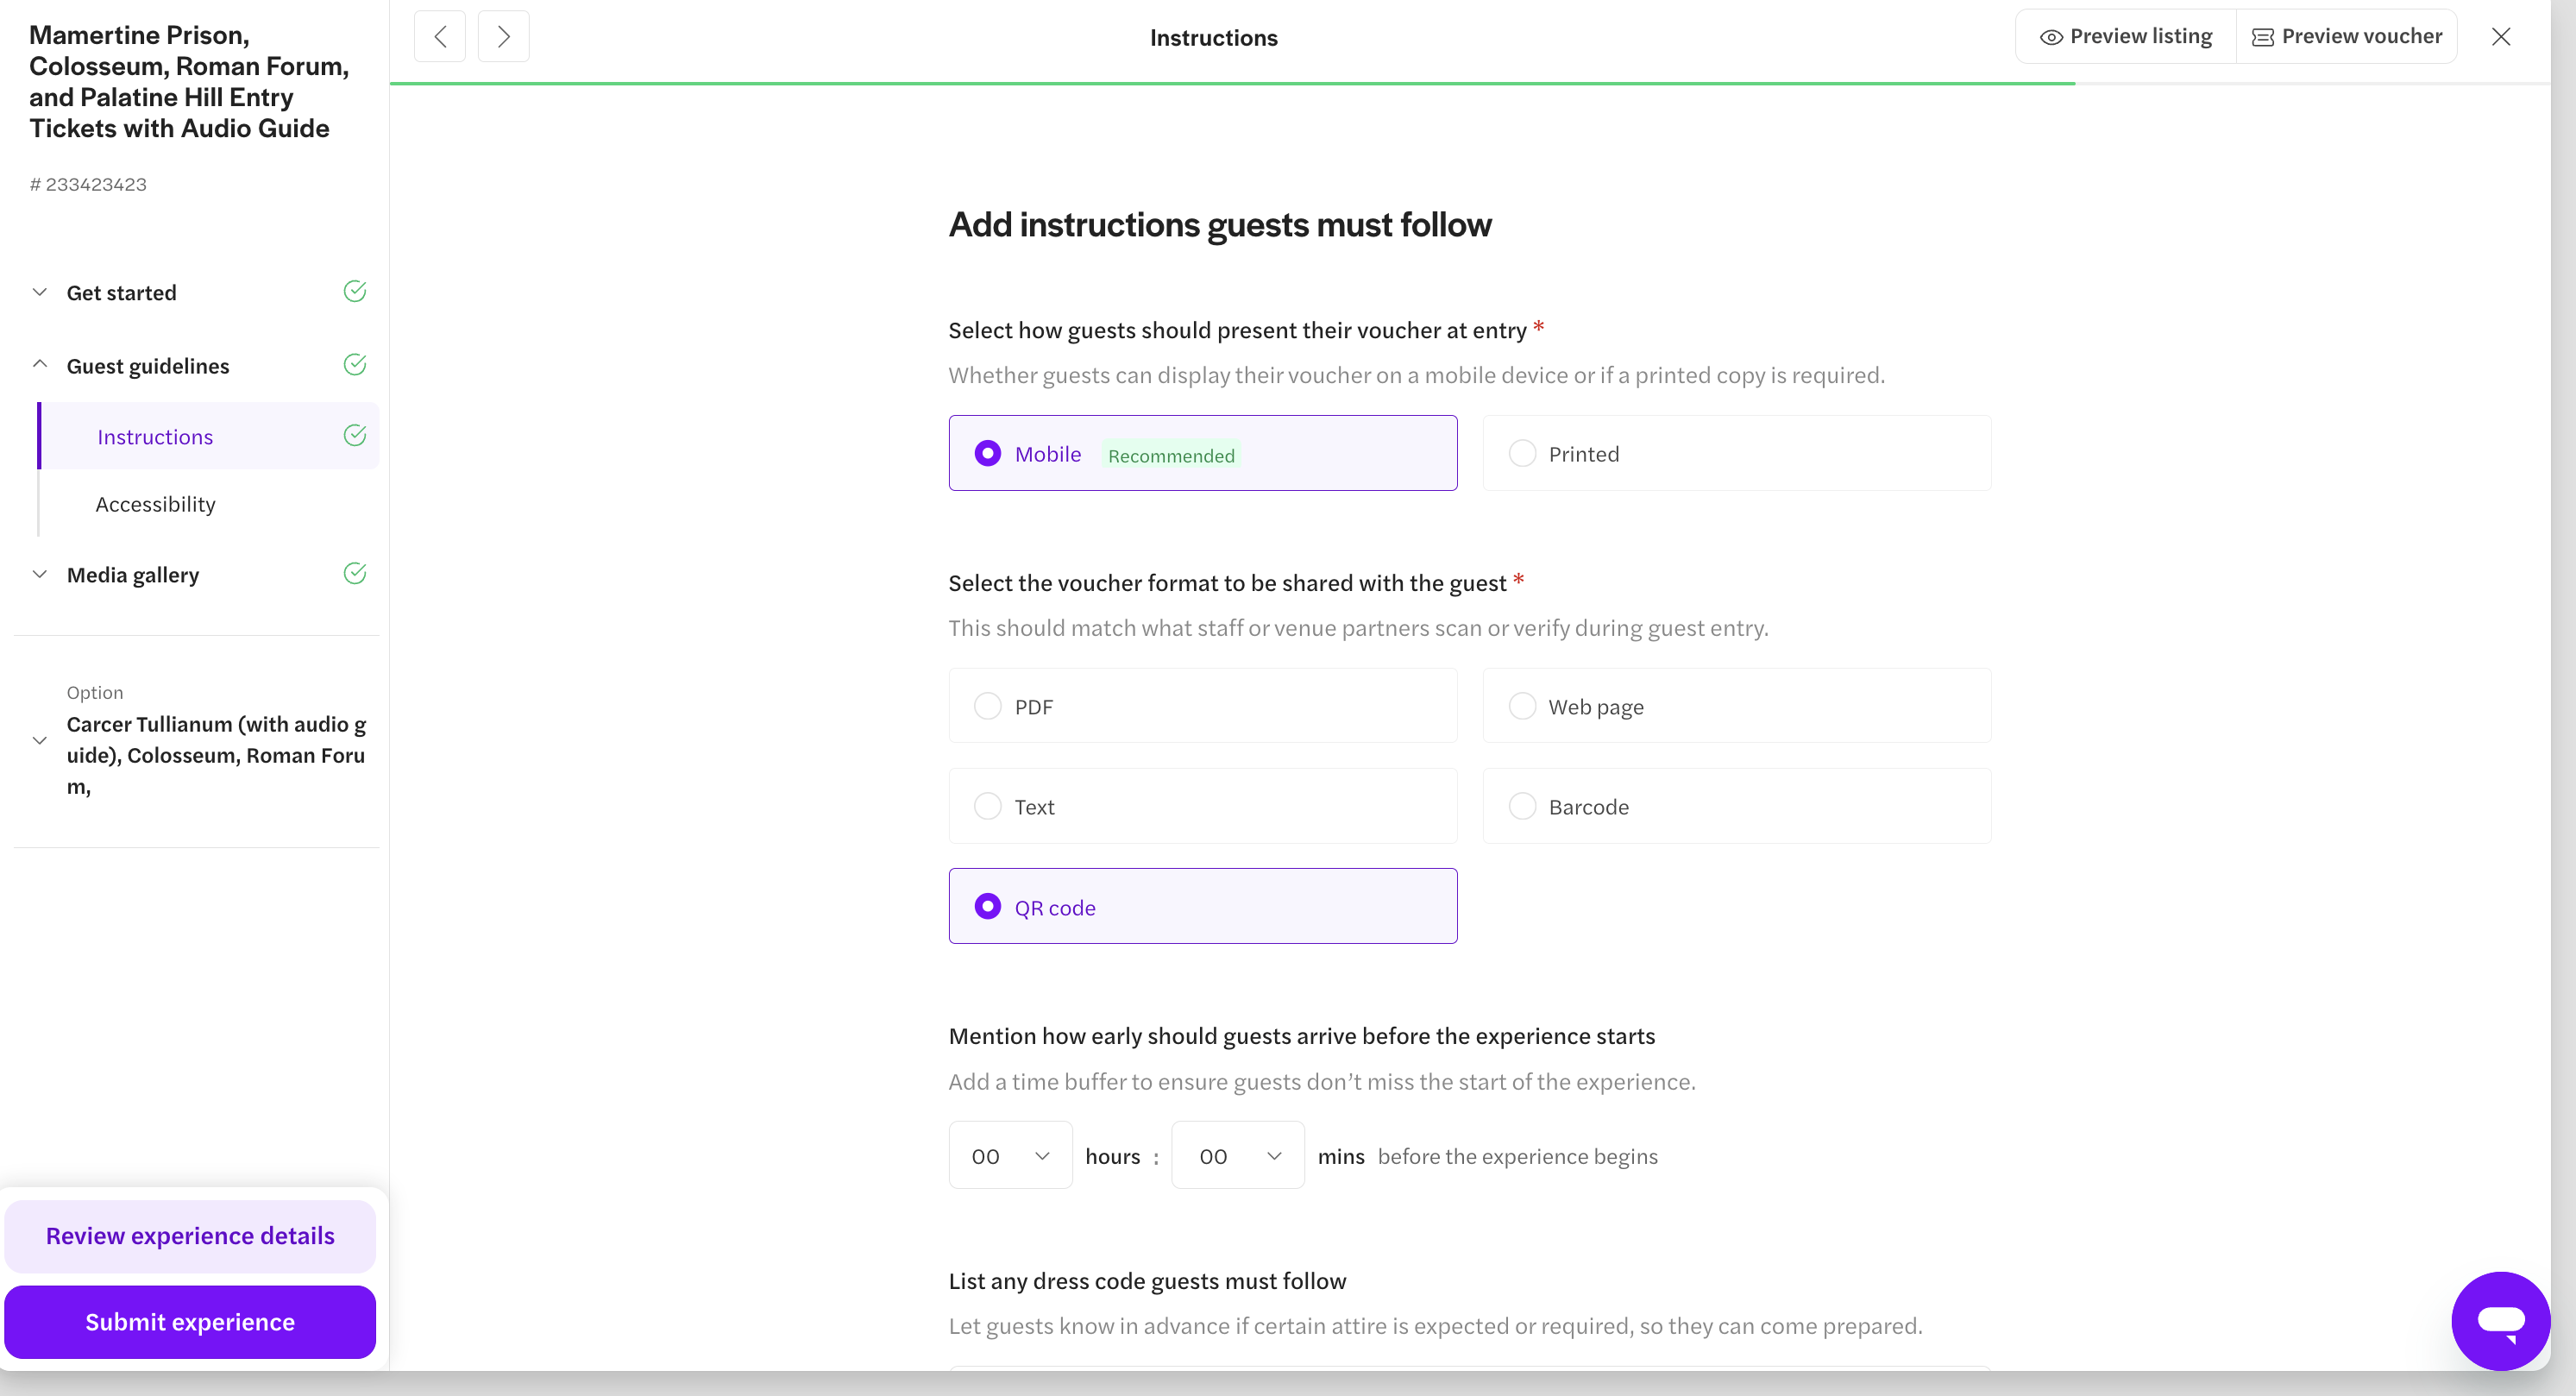The height and width of the screenshot is (1396, 2576).
Task: Open the mins dropdown
Action: 1237,1155
